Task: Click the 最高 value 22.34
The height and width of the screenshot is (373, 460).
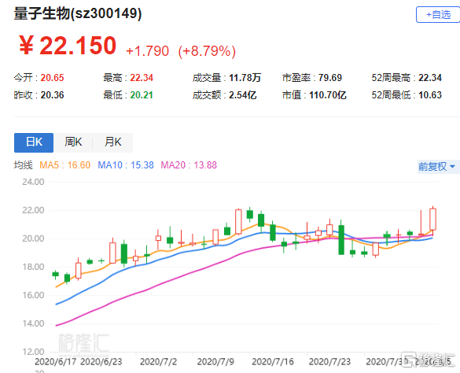Action: pyautogui.click(x=142, y=78)
